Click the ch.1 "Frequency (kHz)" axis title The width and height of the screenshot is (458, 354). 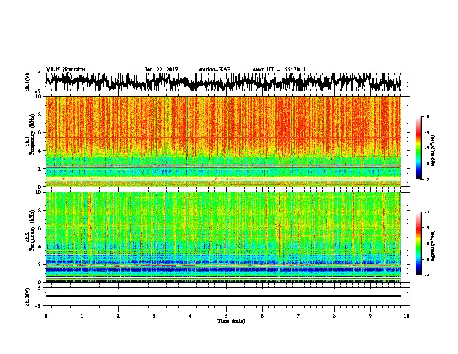click(x=32, y=135)
